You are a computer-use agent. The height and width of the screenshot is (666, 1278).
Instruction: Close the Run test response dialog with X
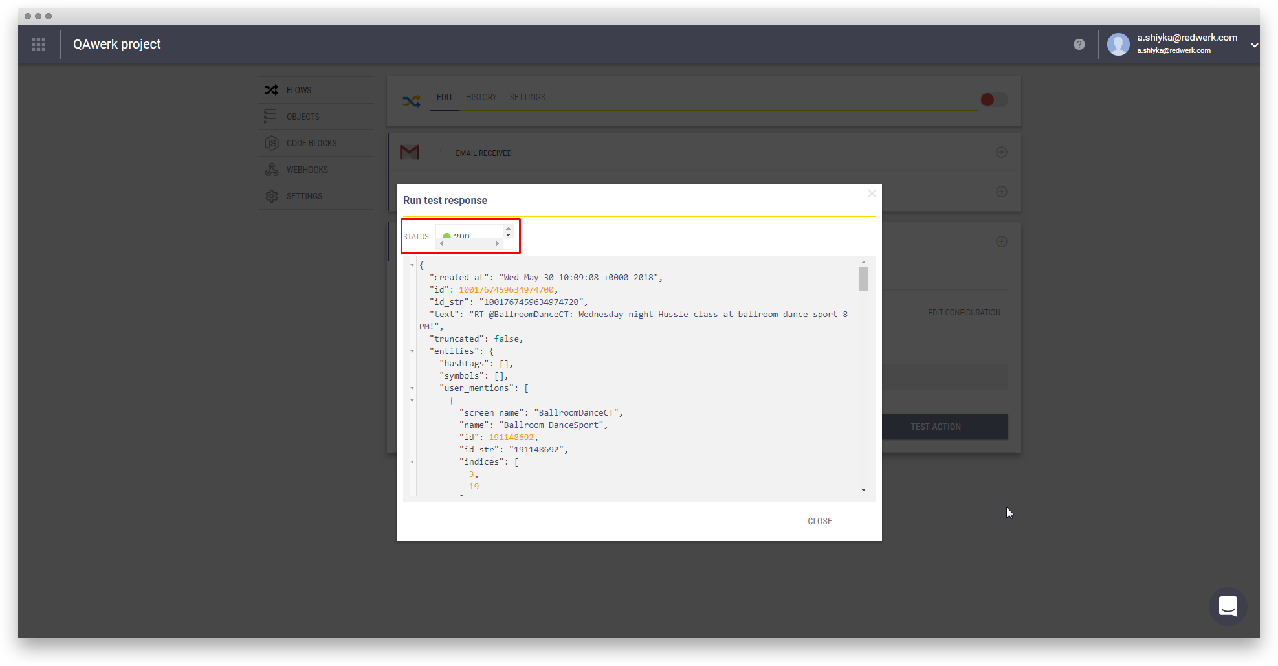click(872, 194)
